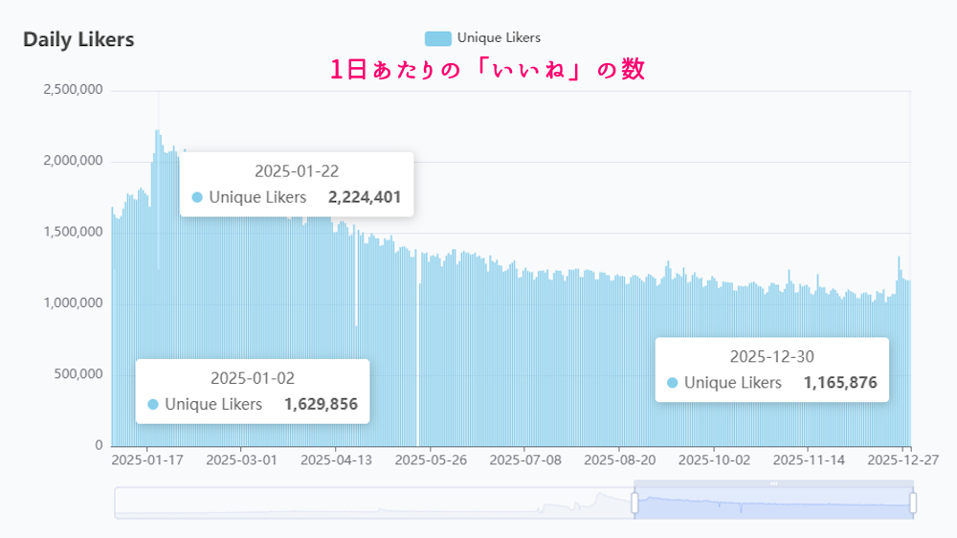This screenshot has height=538, width=957.
Task: Click the 2025-05-26 x-axis date label
Action: coord(431,460)
